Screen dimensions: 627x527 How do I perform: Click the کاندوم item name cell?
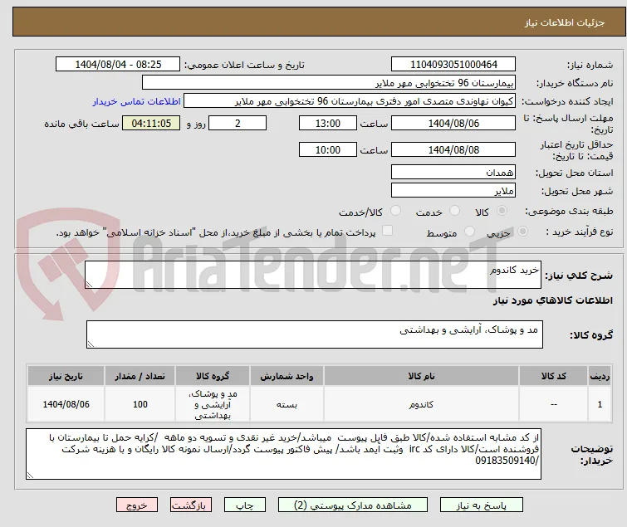(x=422, y=404)
